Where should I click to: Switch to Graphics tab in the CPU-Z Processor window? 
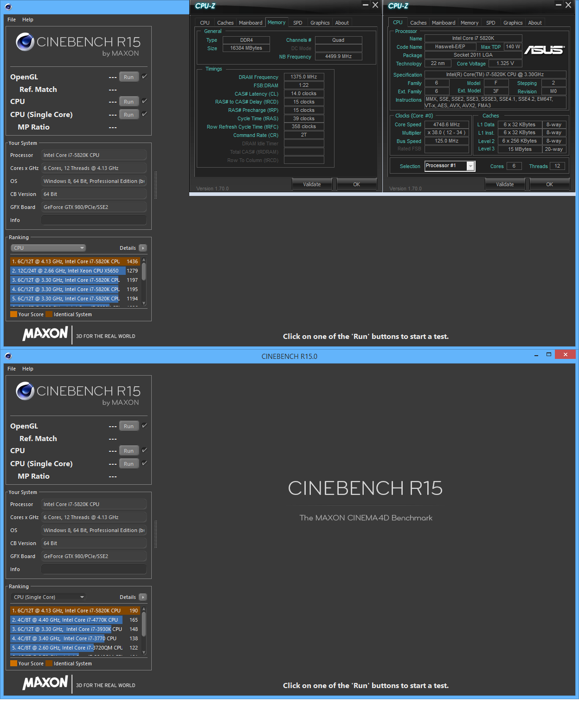(x=513, y=23)
